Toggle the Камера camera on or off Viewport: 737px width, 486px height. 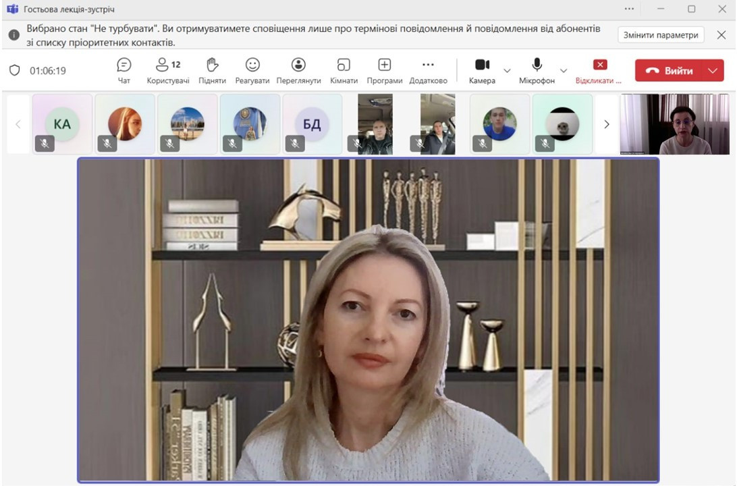click(482, 70)
